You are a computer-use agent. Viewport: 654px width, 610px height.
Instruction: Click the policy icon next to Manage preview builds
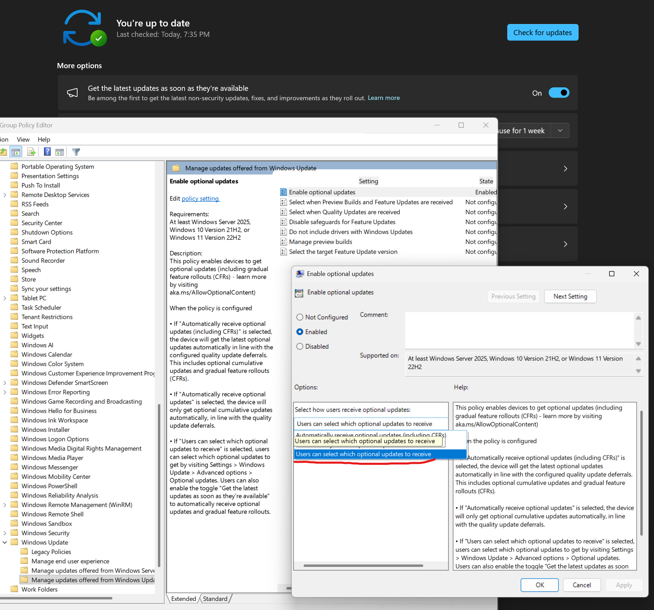click(284, 242)
